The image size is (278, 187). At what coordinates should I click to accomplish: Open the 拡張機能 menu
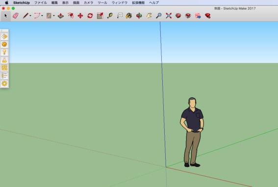coord(138,2)
